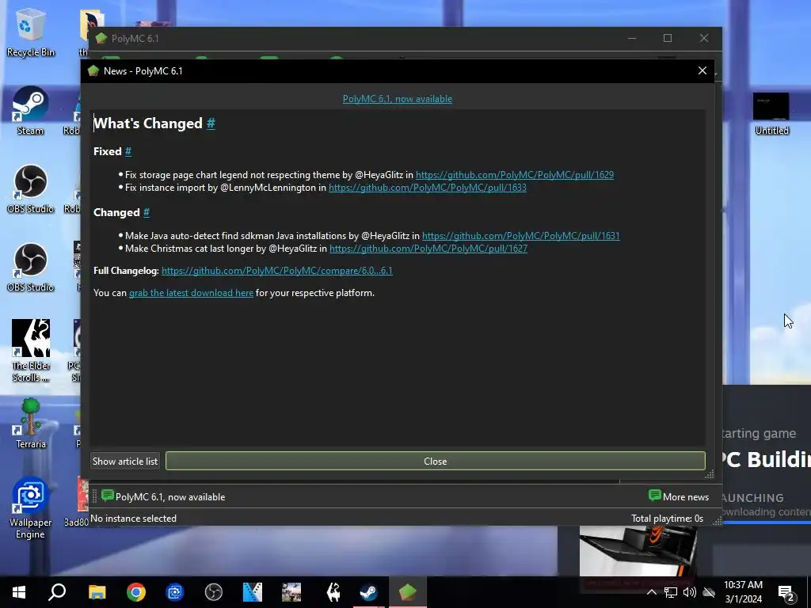Click 'PolyMC 6.1, now available' status bar text
Viewport: 811px width, 608px height.
(170, 497)
